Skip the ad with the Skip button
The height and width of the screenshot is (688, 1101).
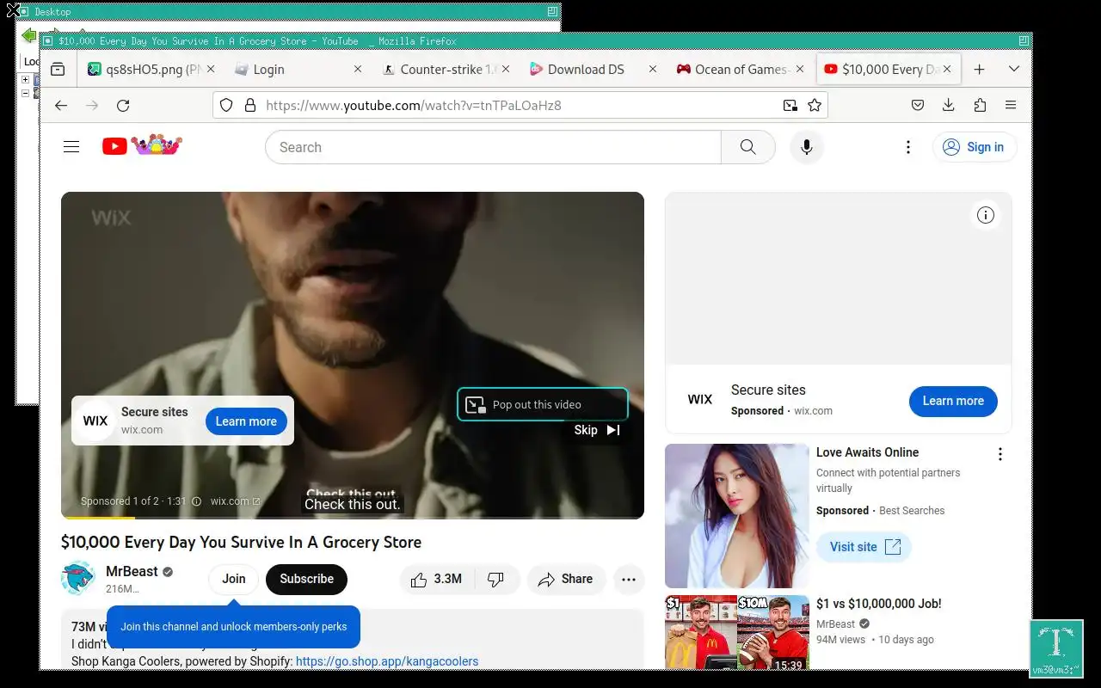[x=597, y=430]
